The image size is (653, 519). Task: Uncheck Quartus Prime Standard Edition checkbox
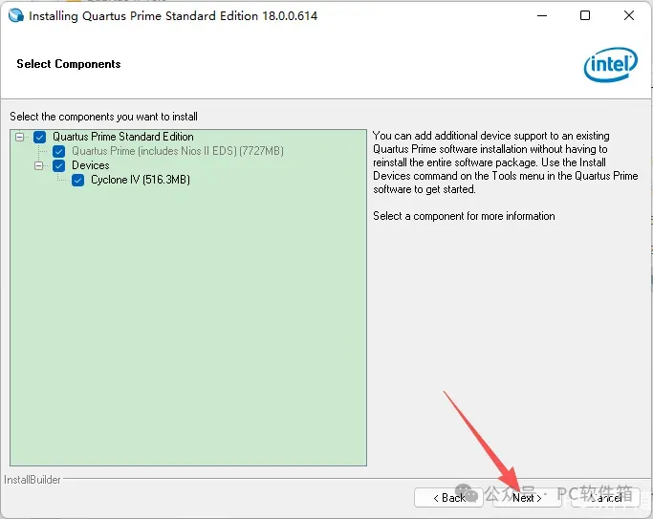pyautogui.click(x=39, y=137)
